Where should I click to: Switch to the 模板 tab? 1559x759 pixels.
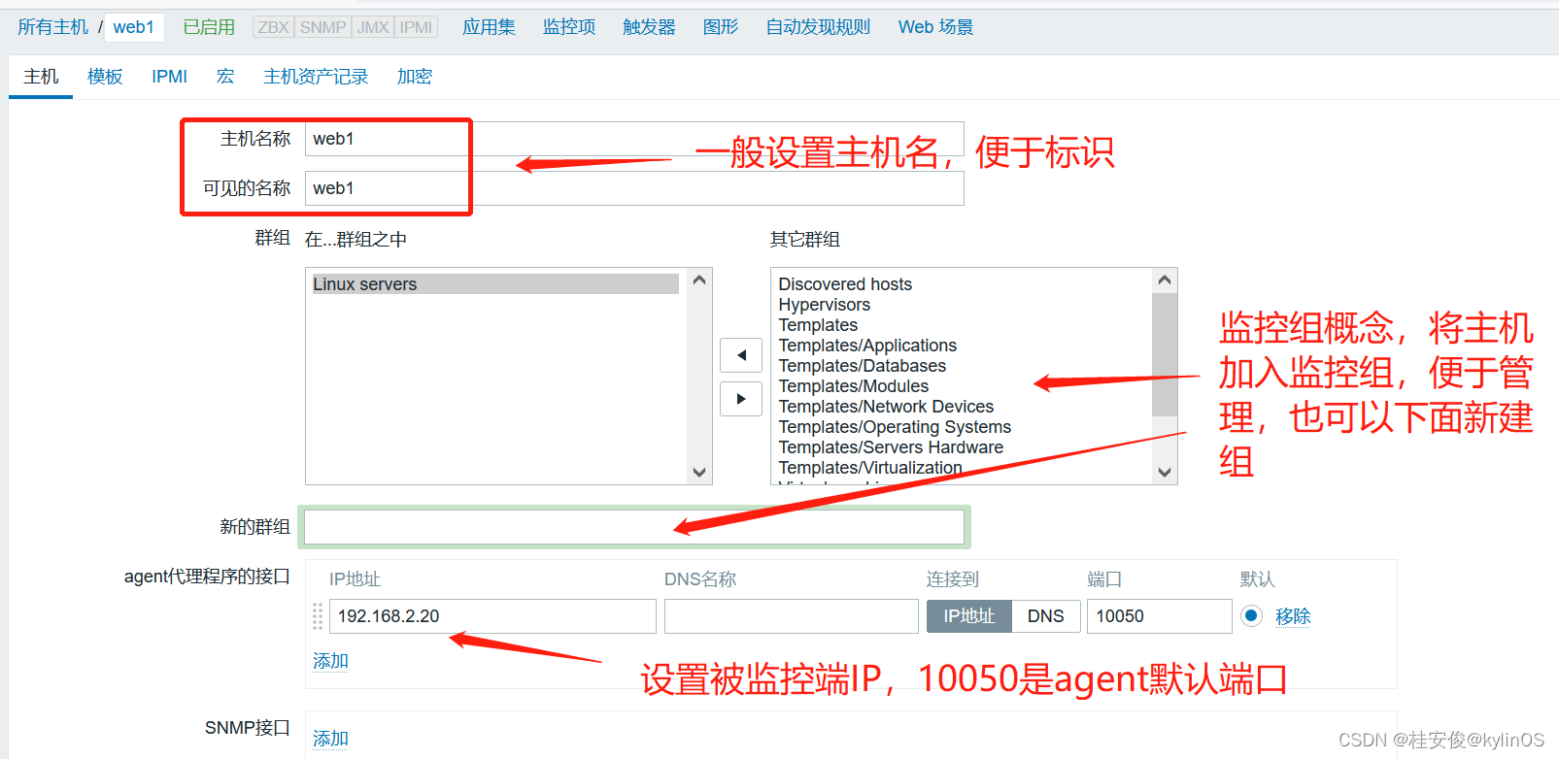(105, 77)
